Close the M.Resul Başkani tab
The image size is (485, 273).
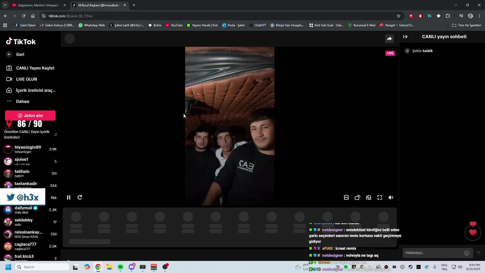125,5
